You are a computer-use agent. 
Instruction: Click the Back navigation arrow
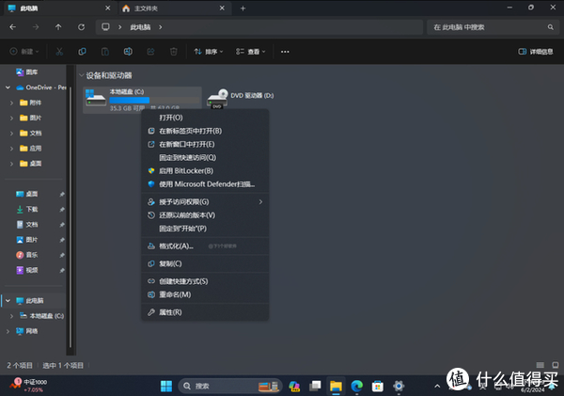click(x=13, y=27)
